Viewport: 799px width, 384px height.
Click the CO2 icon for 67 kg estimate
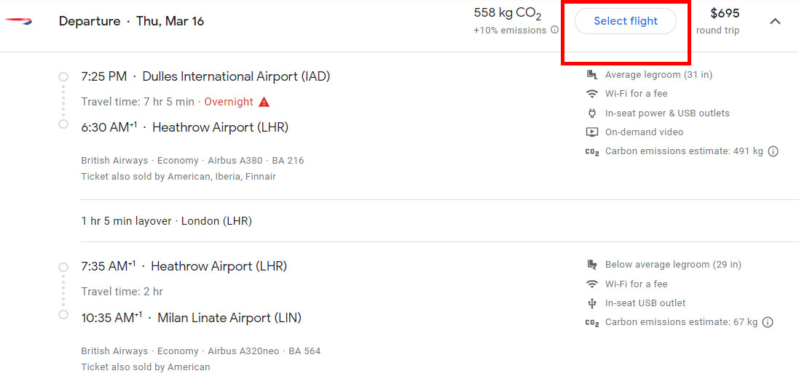[592, 322]
